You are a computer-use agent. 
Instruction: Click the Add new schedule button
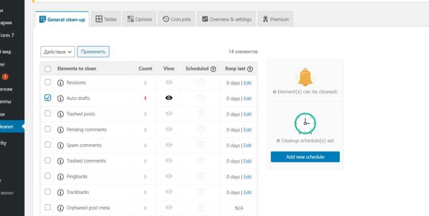point(305,157)
